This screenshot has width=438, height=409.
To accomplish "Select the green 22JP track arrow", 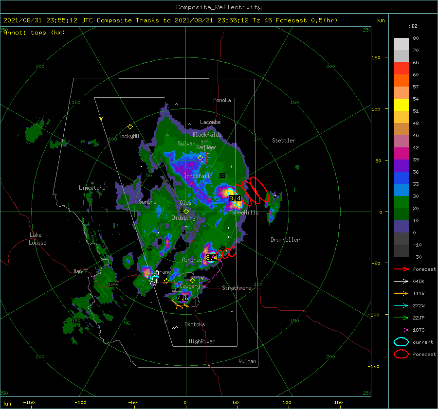I will (401, 318).
